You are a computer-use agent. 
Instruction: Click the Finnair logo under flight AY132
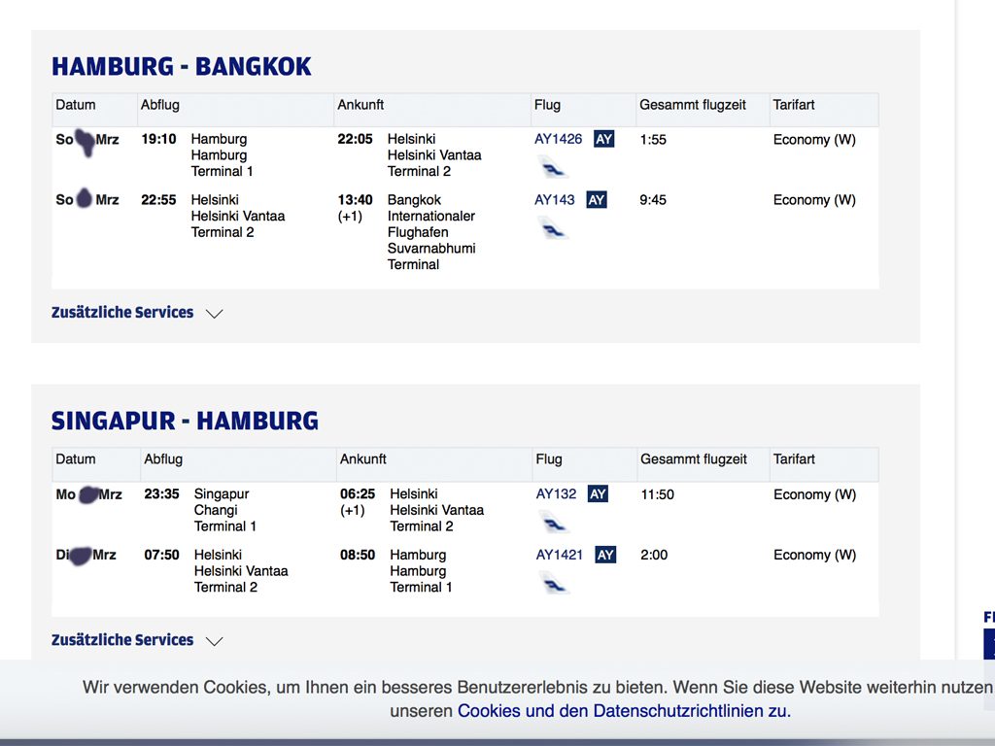554,524
